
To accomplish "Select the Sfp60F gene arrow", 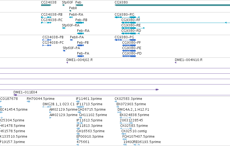I will pyautogui.click(x=63, y=5).
